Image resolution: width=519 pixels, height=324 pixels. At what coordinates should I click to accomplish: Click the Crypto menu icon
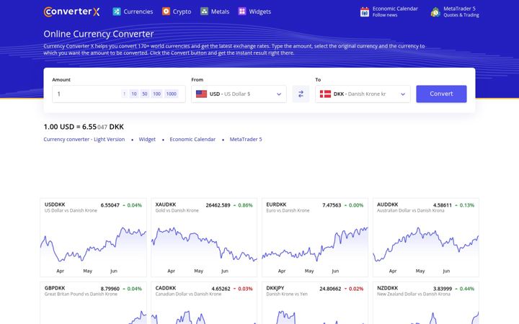pos(166,12)
